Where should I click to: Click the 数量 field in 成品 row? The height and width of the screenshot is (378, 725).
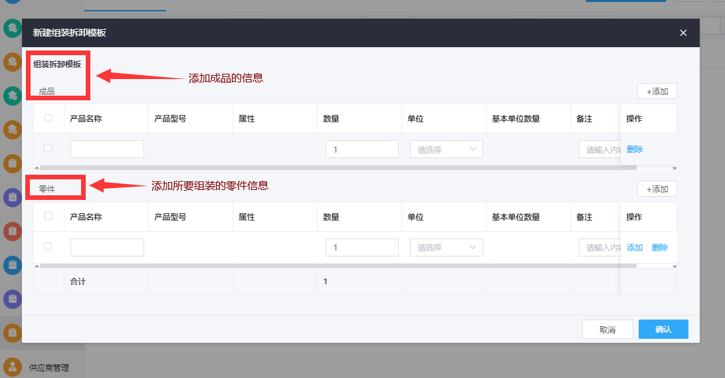(x=362, y=149)
